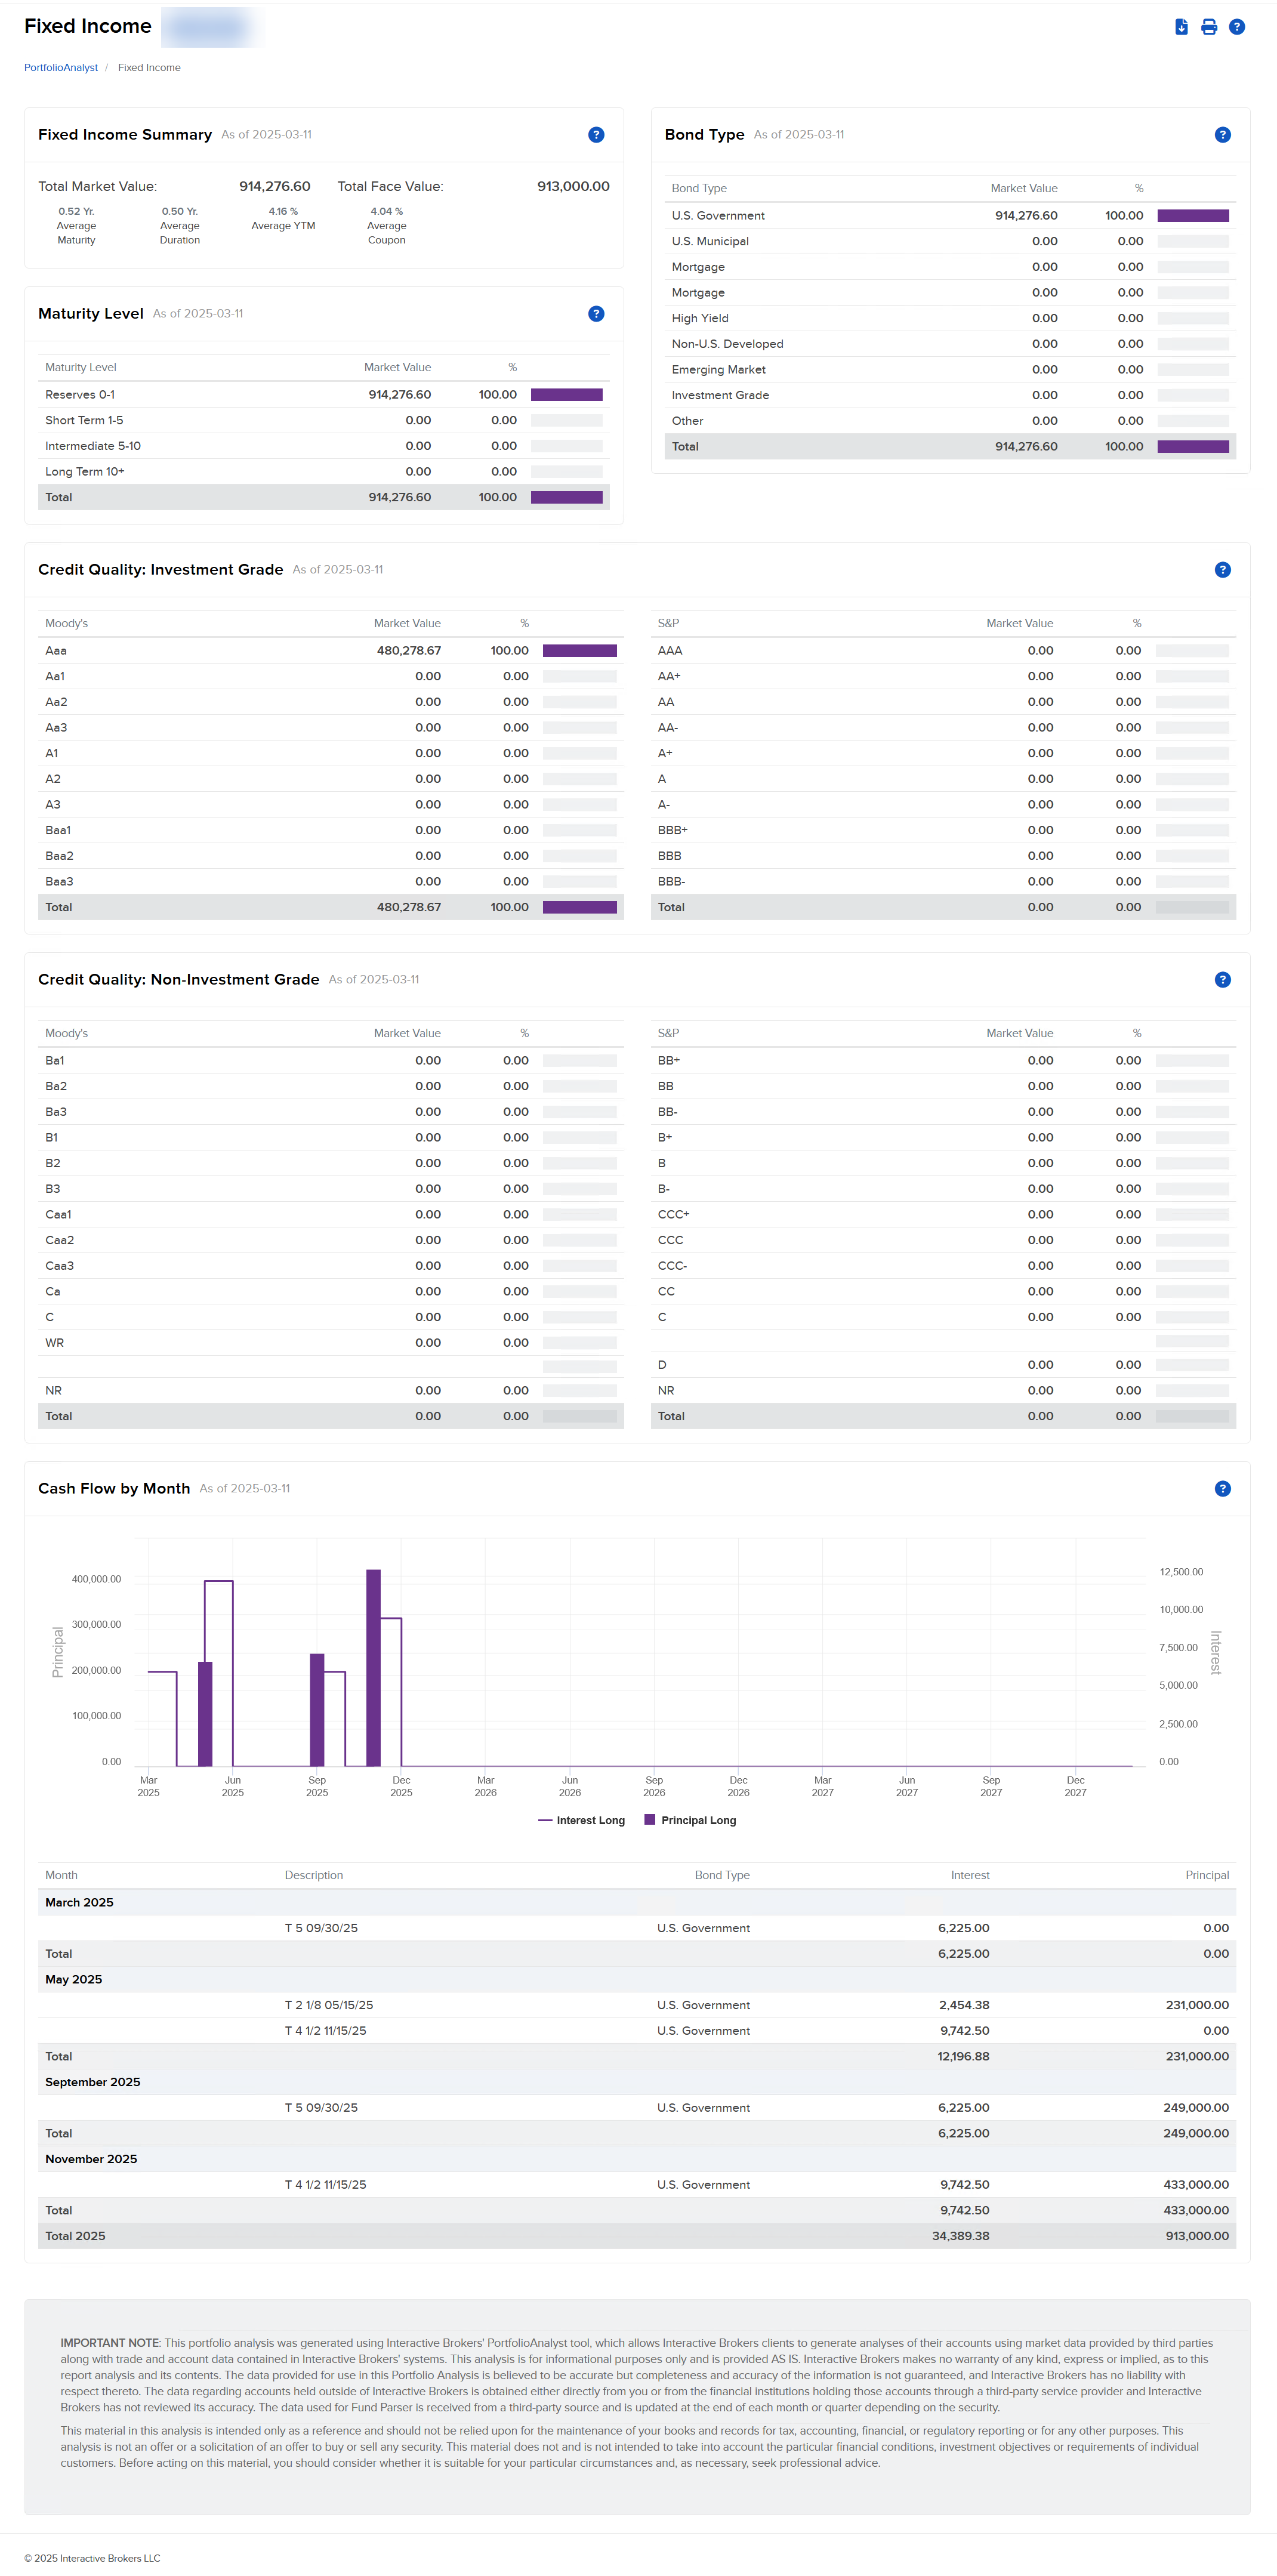1277x2576 pixels.
Task: Open help for Cash Flow by Month
Action: coord(1222,1489)
